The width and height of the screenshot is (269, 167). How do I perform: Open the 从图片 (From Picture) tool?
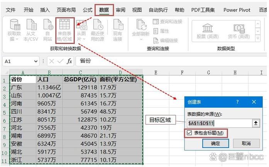(81, 30)
